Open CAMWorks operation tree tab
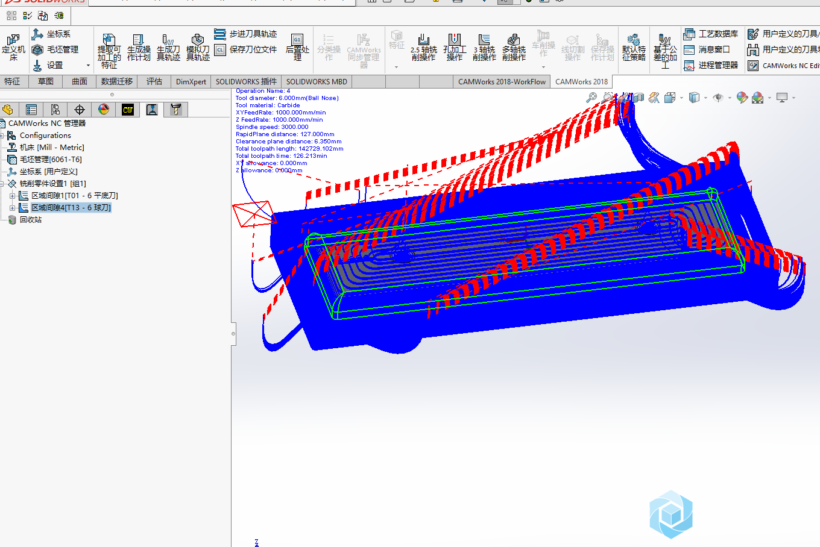 (152, 109)
